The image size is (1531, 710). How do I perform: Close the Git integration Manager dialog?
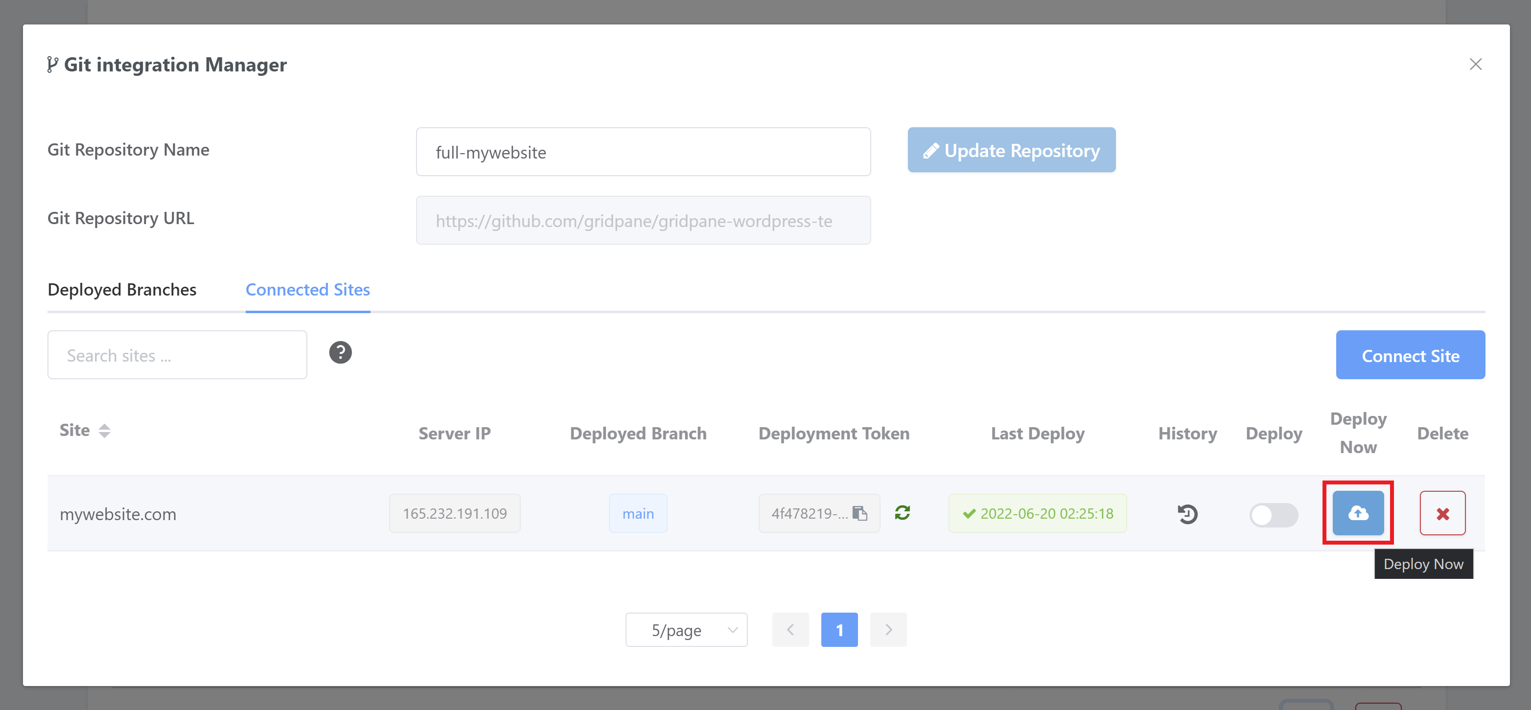click(x=1475, y=64)
